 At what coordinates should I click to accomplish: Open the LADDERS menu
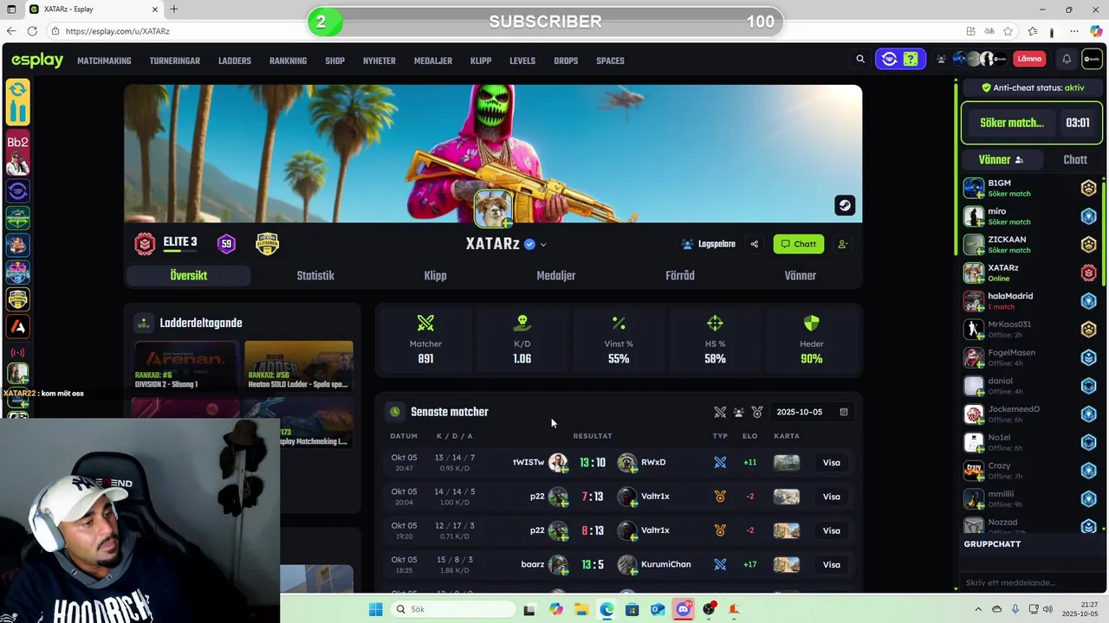click(235, 61)
